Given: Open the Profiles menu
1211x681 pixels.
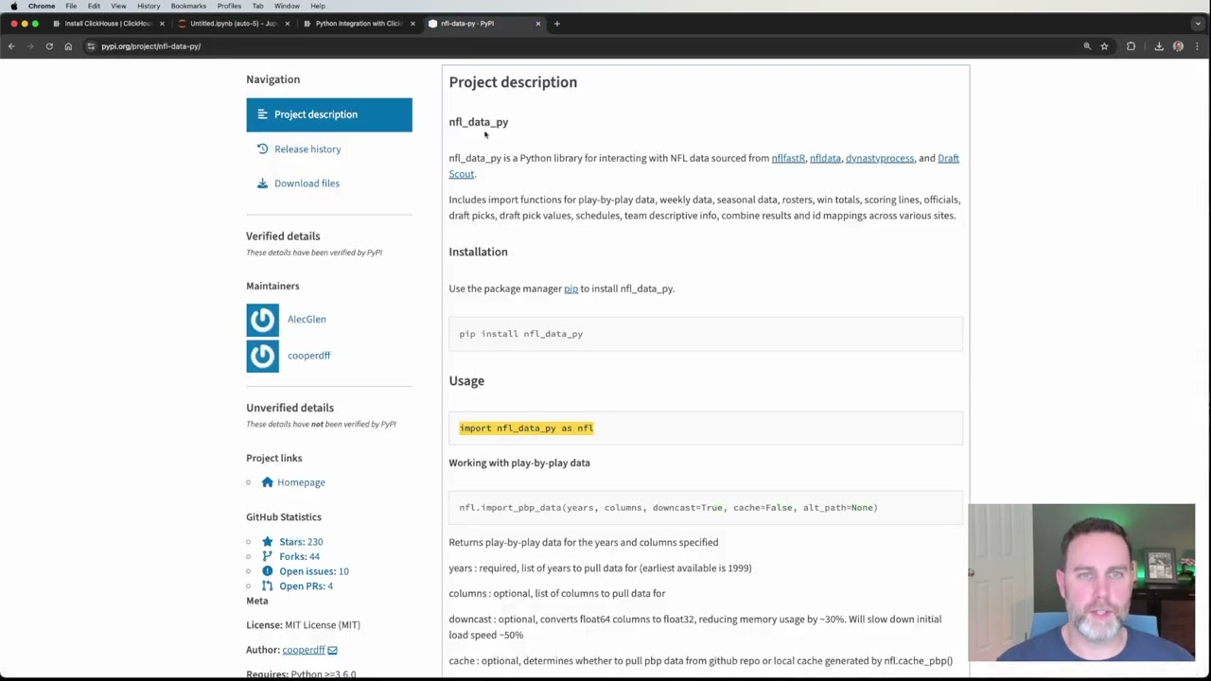Looking at the screenshot, I should pos(229,6).
